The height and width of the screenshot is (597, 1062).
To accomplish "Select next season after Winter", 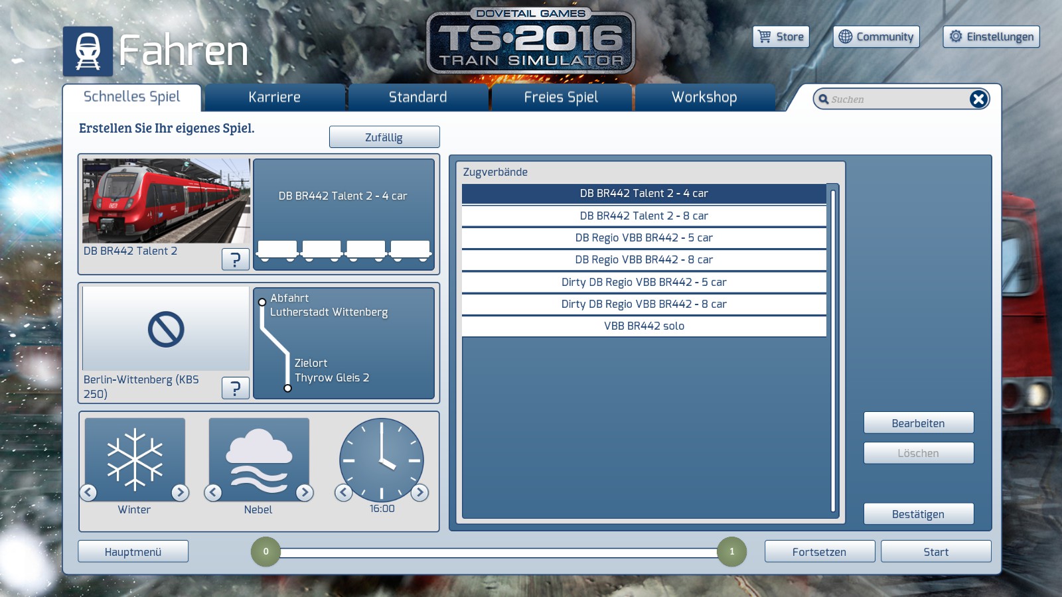I will point(180,492).
